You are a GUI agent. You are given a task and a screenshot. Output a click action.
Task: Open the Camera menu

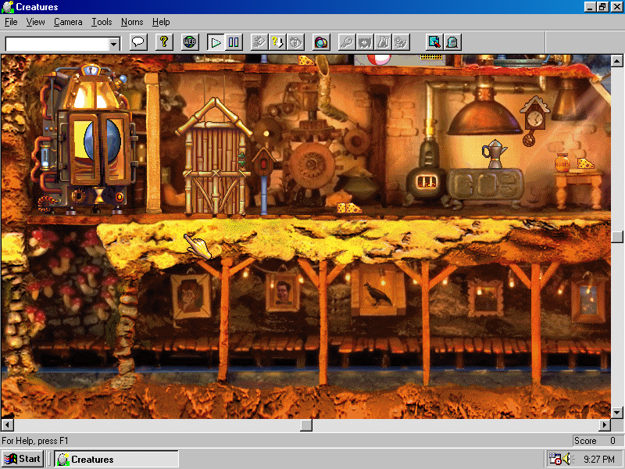click(68, 22)
